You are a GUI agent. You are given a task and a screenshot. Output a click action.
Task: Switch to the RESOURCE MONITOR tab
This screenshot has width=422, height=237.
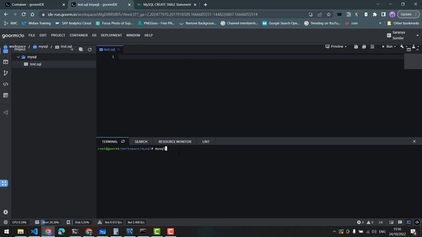click(175, 142)
